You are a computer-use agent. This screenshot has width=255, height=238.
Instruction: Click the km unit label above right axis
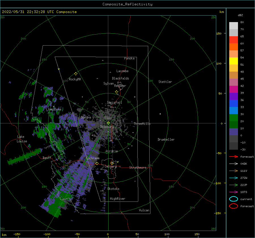[x=222, y=12]
